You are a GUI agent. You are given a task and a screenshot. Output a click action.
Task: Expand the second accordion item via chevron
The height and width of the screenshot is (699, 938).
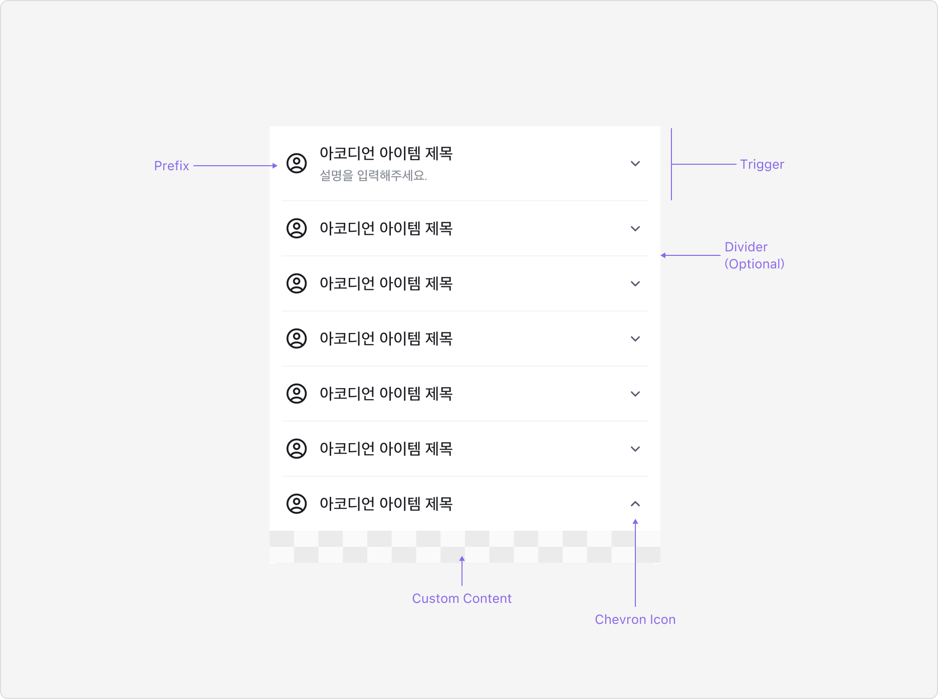click(x=635, y=229)
